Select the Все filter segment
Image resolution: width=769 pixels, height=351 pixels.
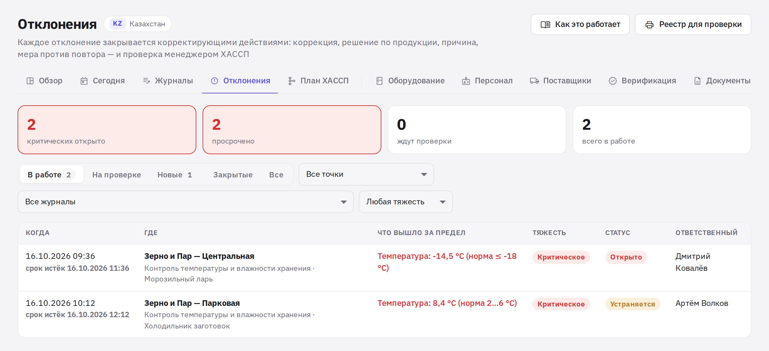coord(276,175)
